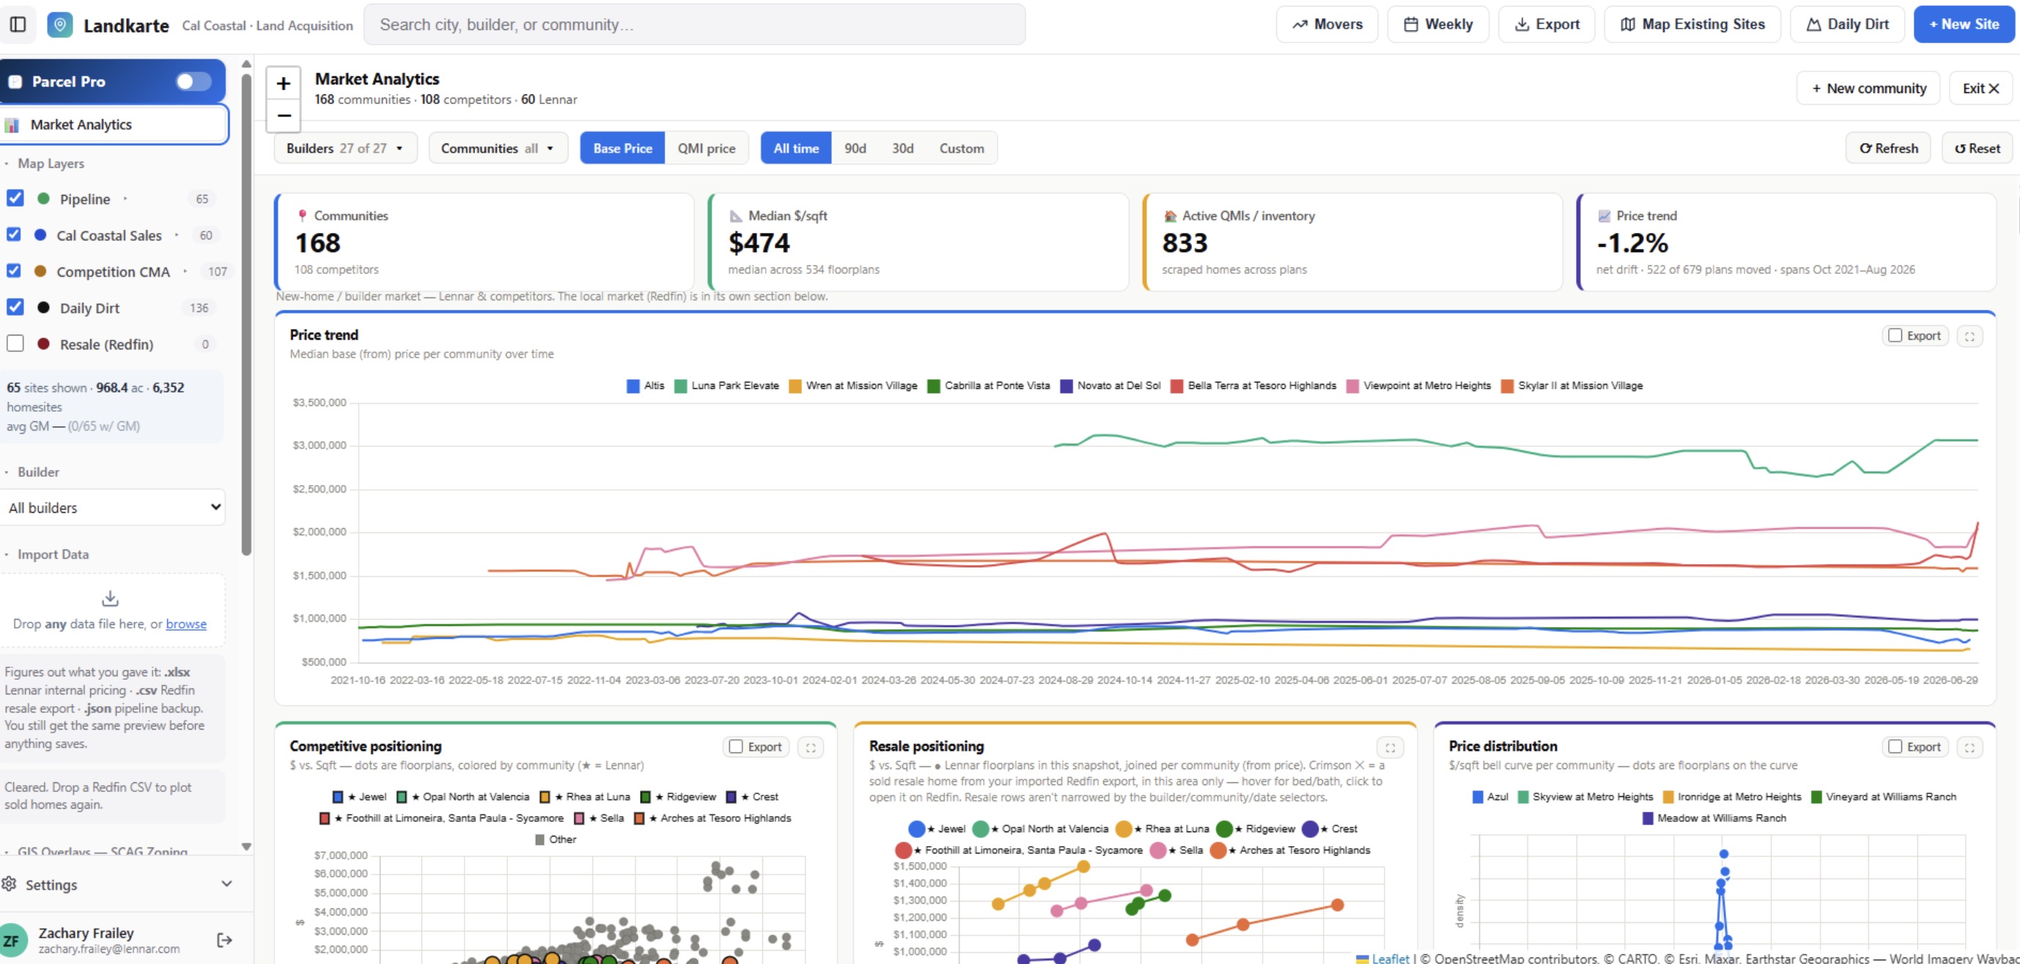Screen dimensions: 2020x964
Task: Zoom in the map with plus button
Action: 284,83
